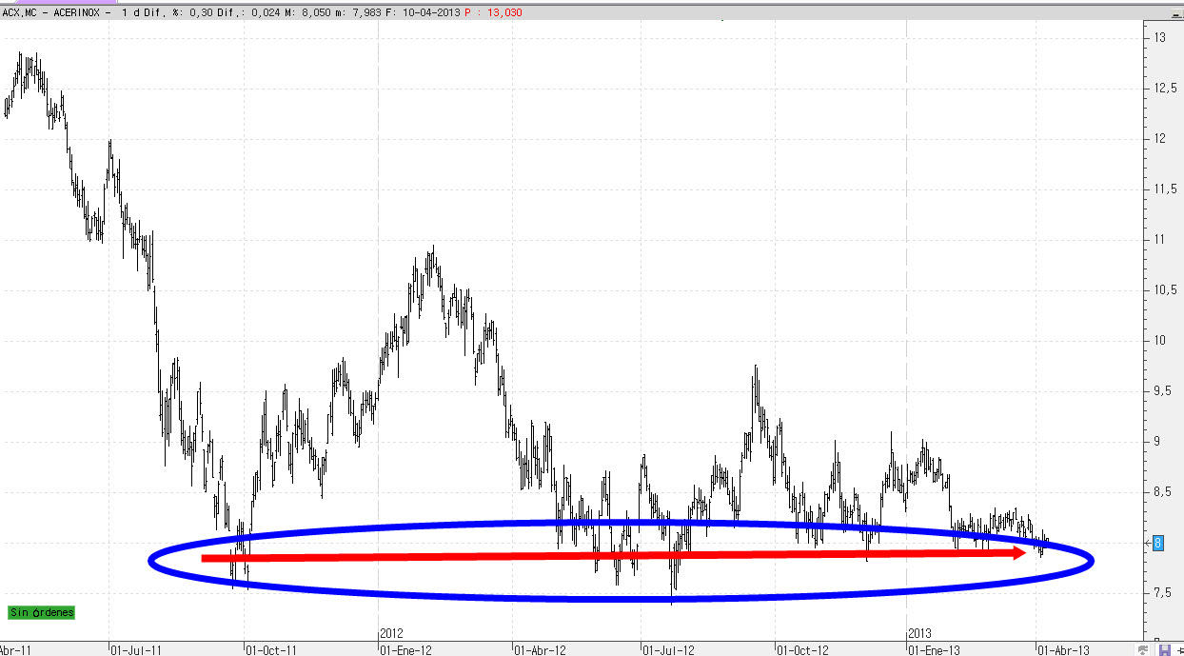Click the 01-Ene-12 date axis label
The image size is (1184, 656).
(406, 650)
